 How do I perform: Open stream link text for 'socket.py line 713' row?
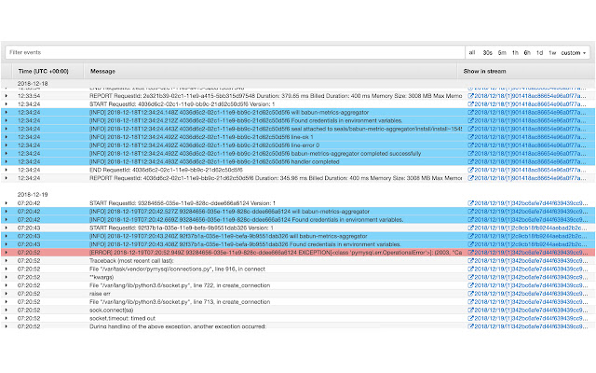(531, 302)
